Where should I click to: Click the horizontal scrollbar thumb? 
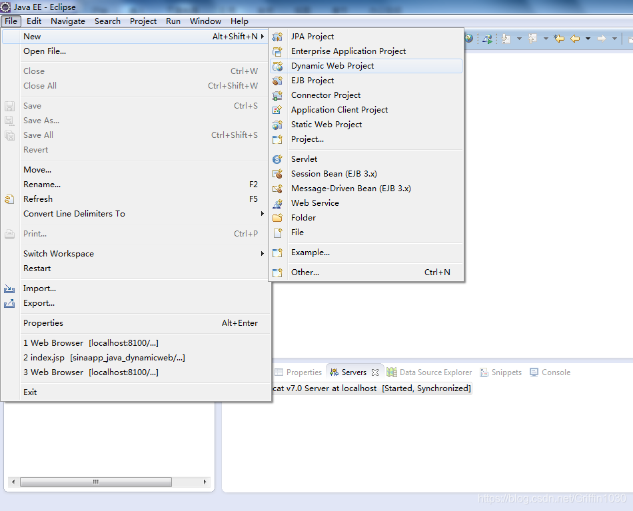(x=96, y=482)
